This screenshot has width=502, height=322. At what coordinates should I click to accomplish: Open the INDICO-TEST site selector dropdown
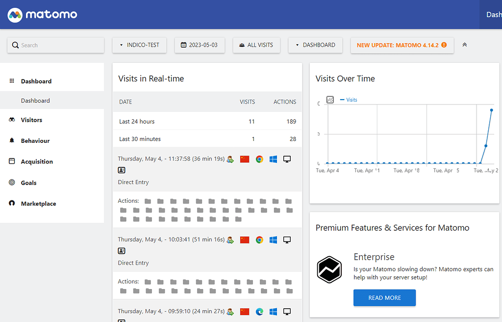[139, 45]
